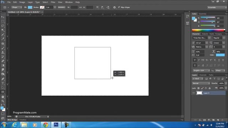Link shape width and height
The height and width of the screenshot is (128, 228).
(81, 7)
